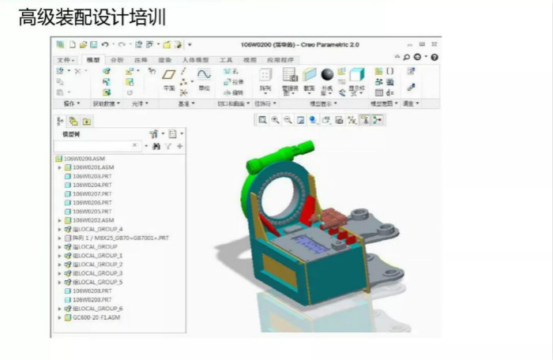Image resolution: width=553 pixels, height=360 pixels.
Task: Switch to the 注释 ribbon tab
Action: [x=141, y=60]
